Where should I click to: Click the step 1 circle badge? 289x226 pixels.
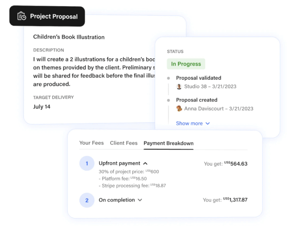(87, 163)
